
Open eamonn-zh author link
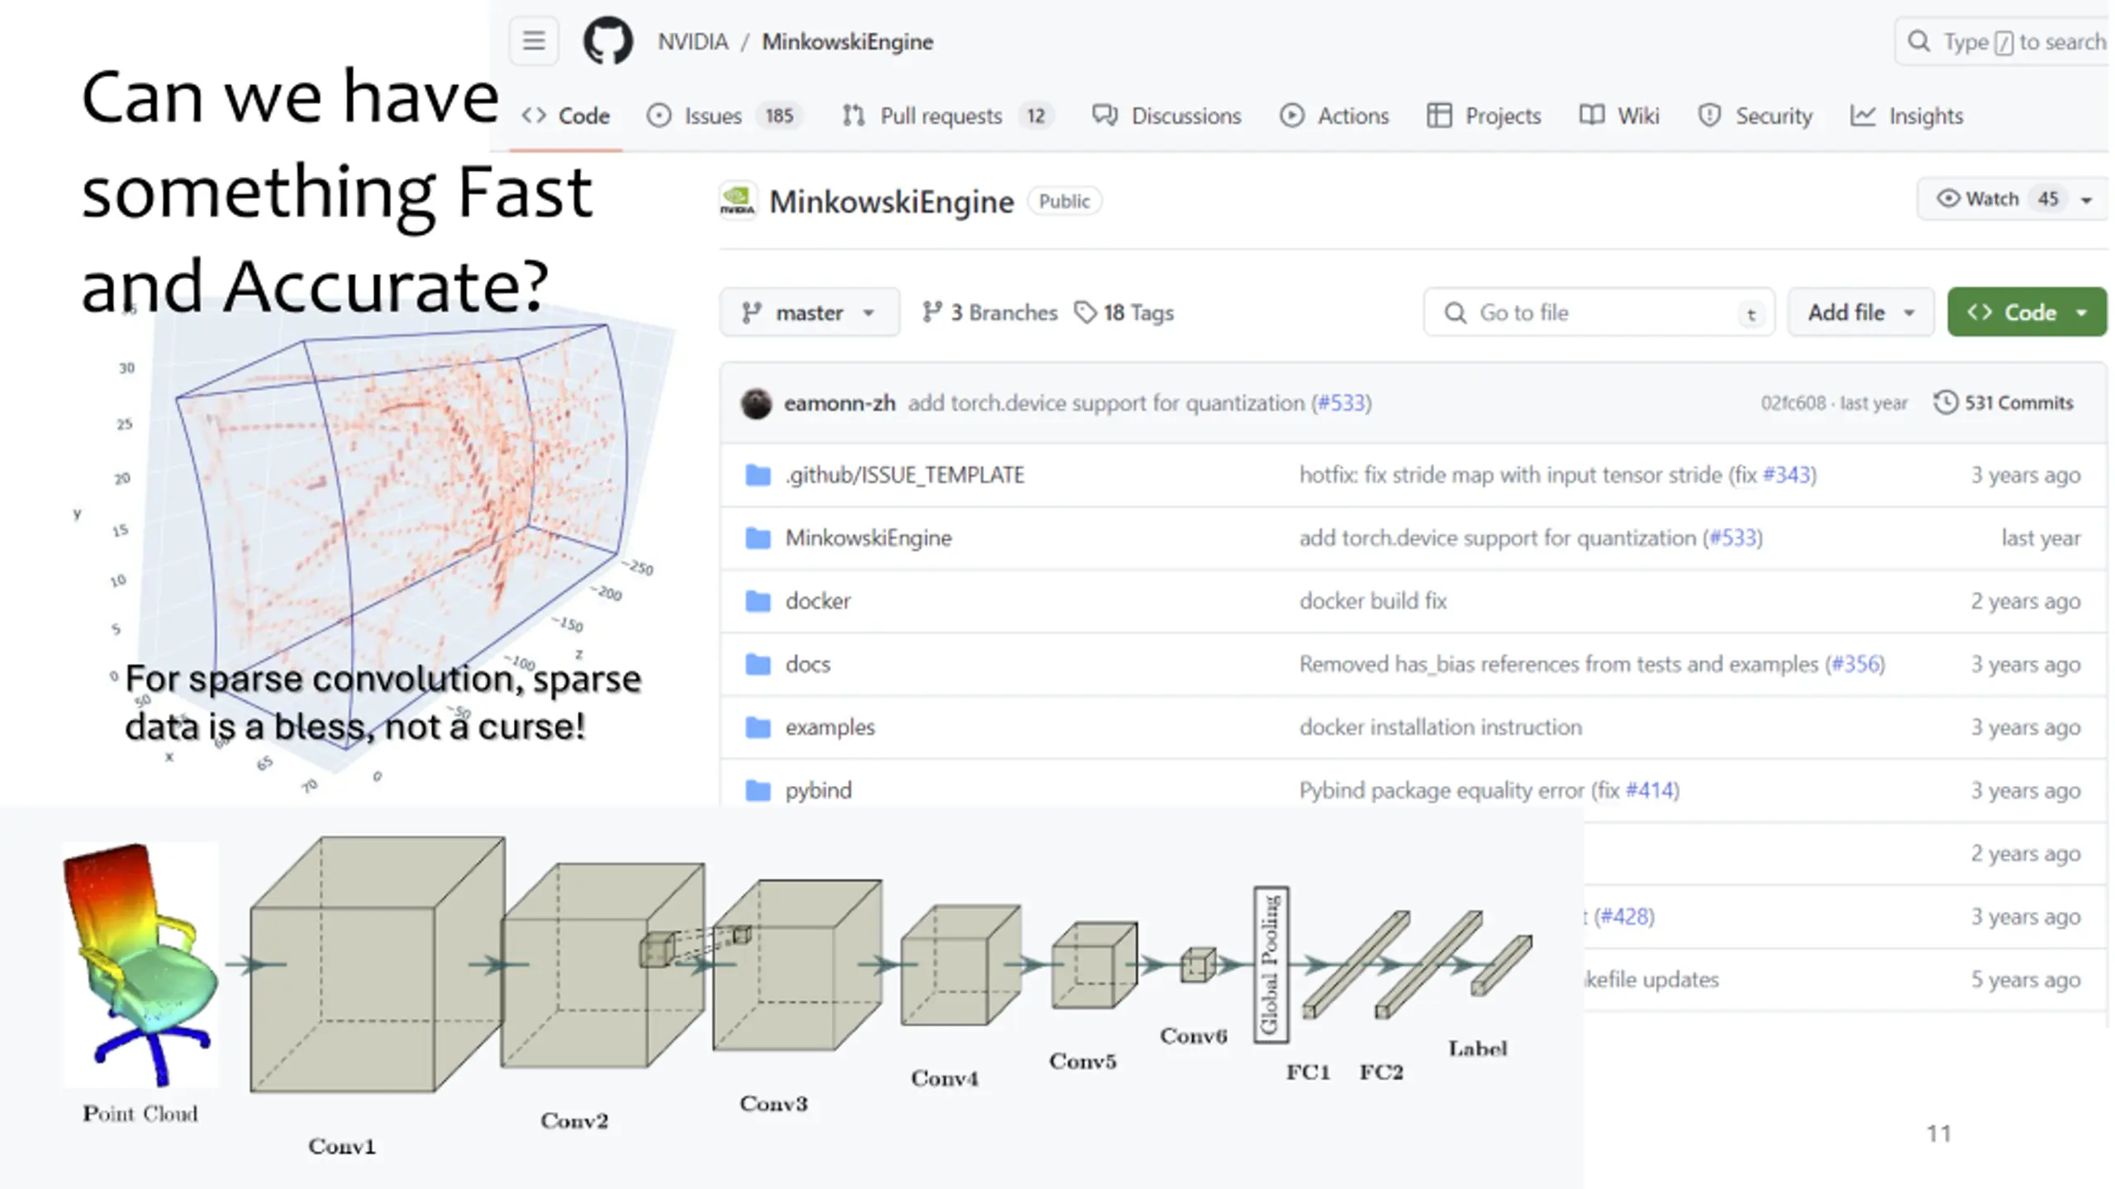tap(839, 403)
